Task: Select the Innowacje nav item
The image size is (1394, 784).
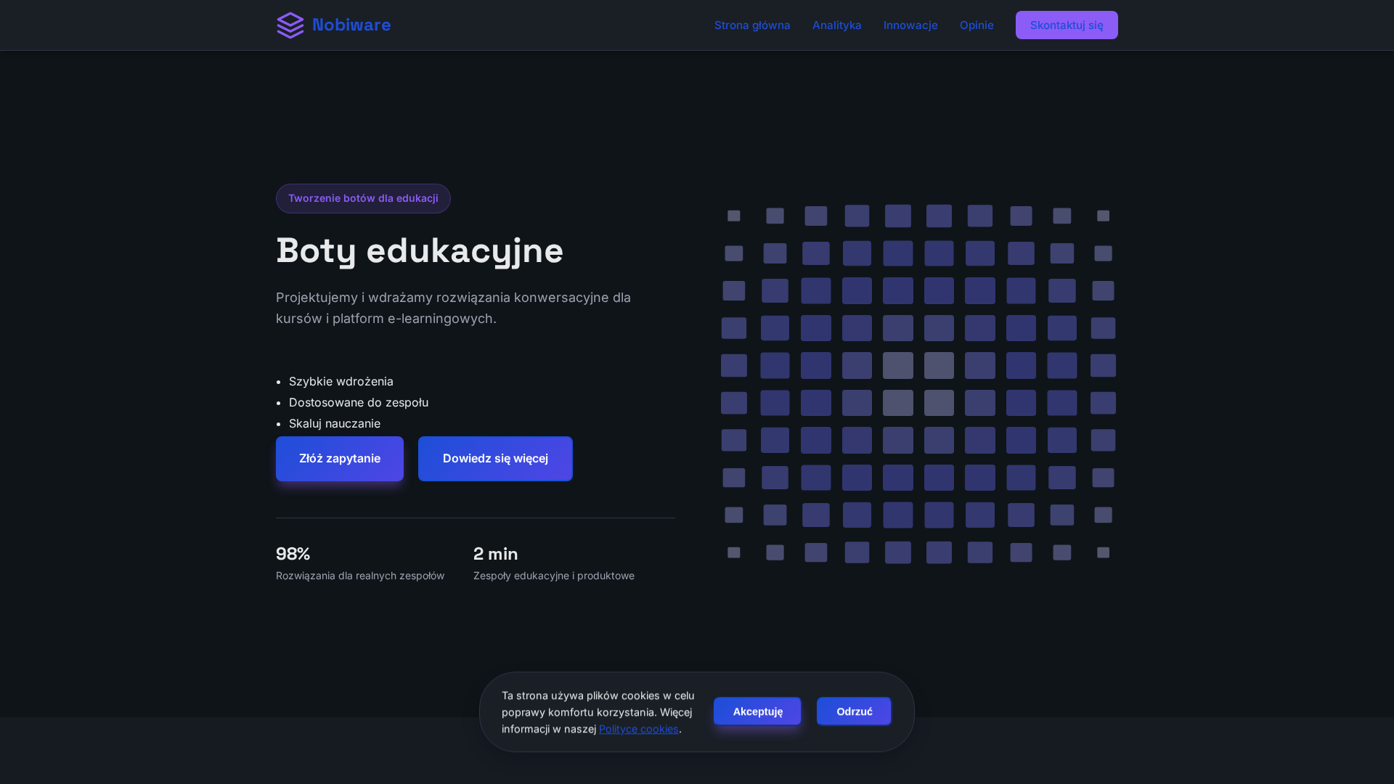Action: pyautogui.click(x=910, y=25)
